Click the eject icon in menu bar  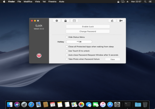[127, 2]
